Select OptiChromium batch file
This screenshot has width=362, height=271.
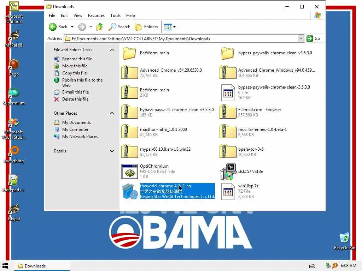tap(148, 171)
